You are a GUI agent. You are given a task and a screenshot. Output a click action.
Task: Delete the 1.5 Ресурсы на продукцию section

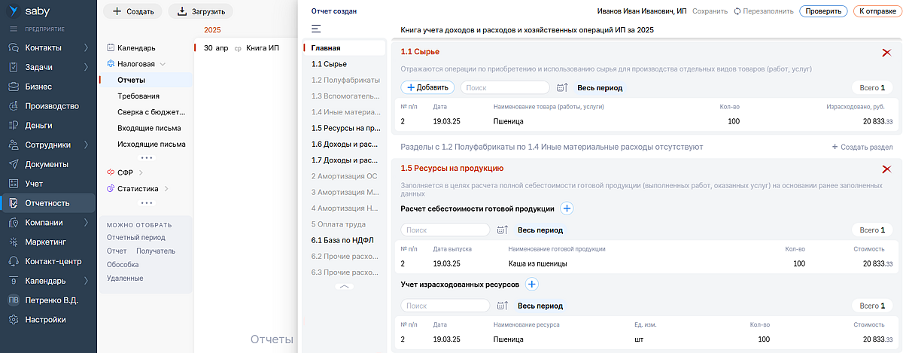(x=886, y=169)
